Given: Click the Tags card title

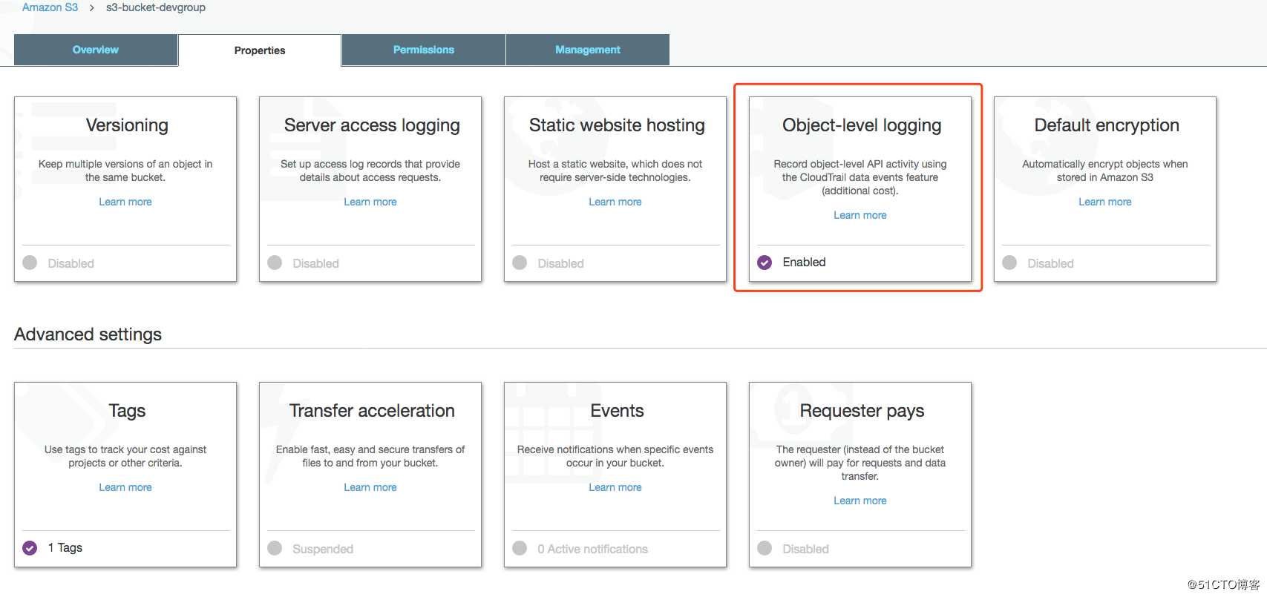Looking at the screenshot, I should pyautogui.click(x=127, y=411).
